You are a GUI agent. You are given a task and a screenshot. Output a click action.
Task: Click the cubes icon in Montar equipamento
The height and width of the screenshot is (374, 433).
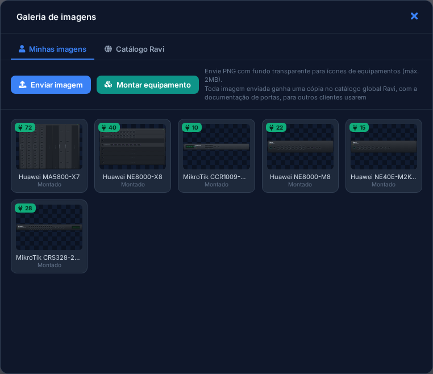pyautogui.click(x=108, y=85)
